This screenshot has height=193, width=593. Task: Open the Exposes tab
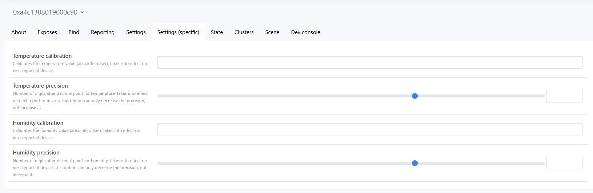(x=47, y=32)
